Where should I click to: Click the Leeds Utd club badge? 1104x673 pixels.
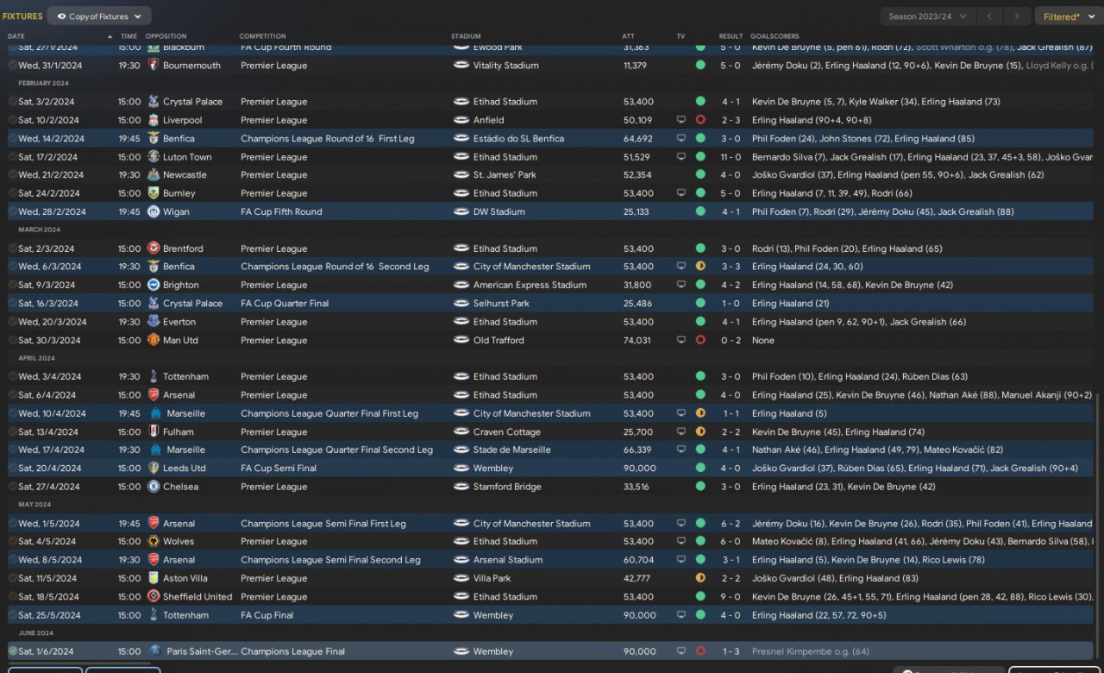point(154,468)
